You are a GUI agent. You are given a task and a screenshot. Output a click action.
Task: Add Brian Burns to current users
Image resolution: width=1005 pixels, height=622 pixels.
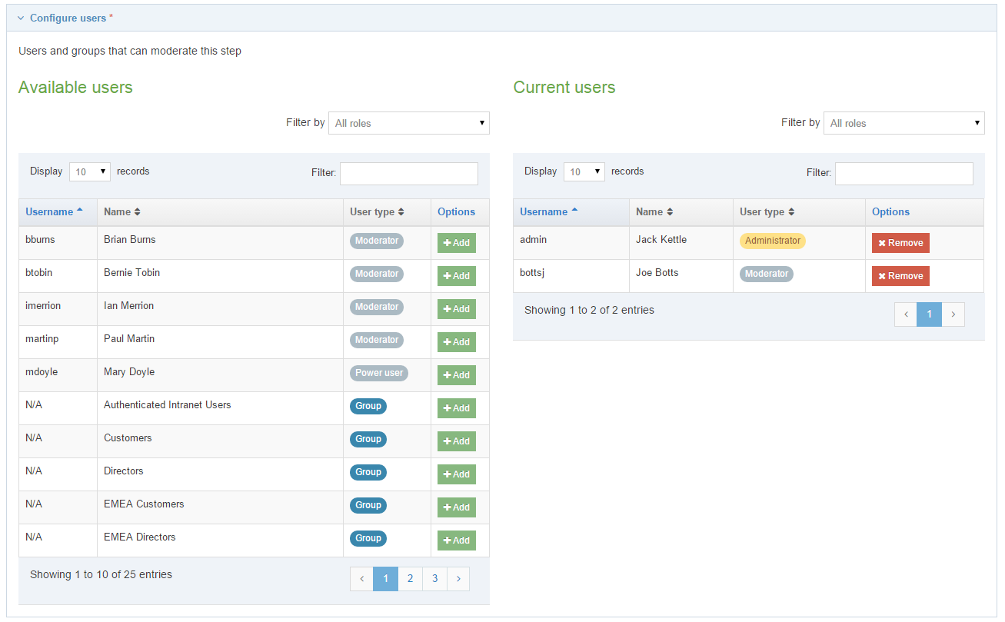tap(456, 243)
